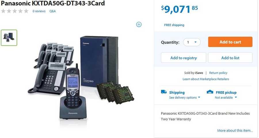Screen dimensions: 259x138
Task: Click the fifth rating star
Action: 26,11
